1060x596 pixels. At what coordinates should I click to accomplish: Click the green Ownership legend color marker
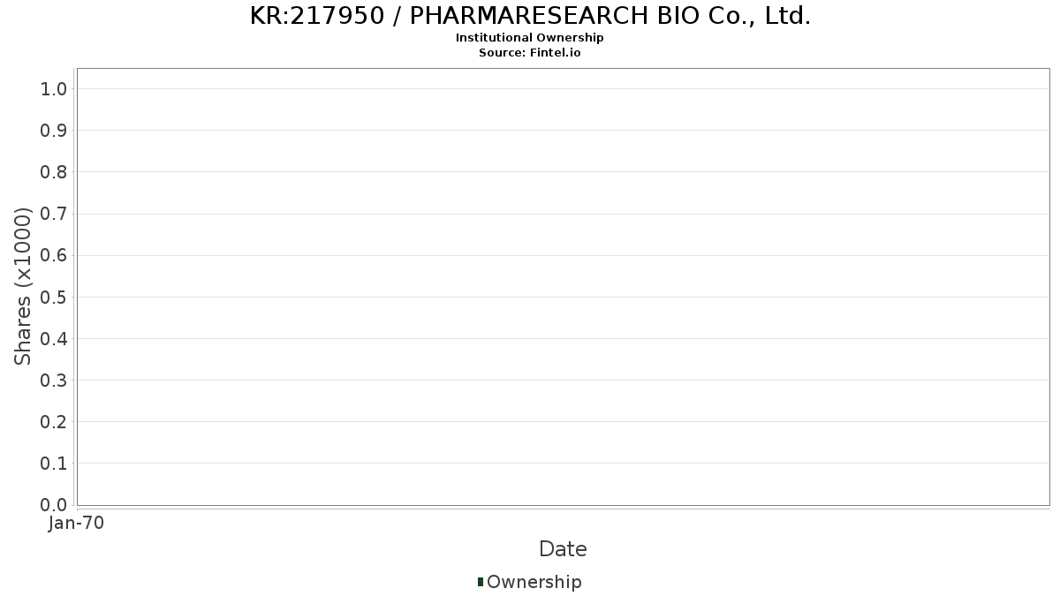481,581
